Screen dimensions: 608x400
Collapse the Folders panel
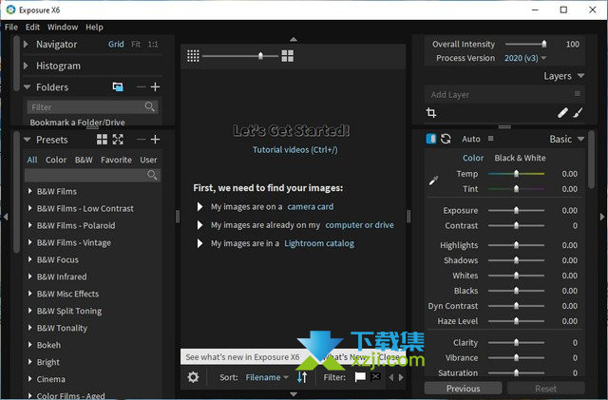pyautogui.click(x=27, y=87)
